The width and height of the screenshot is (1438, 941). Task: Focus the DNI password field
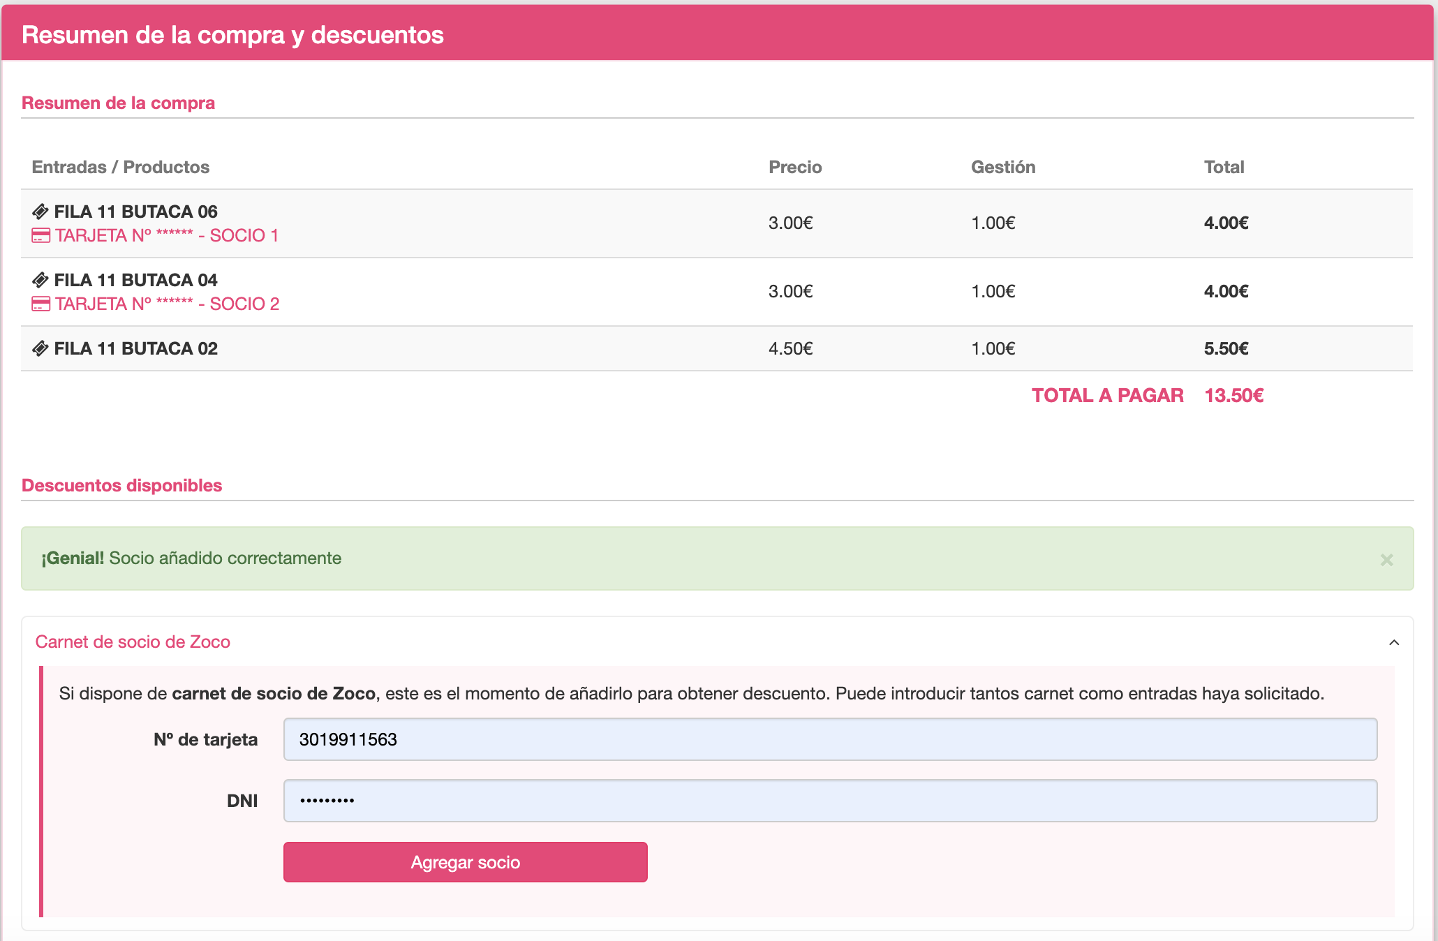(x=829, y=801)
